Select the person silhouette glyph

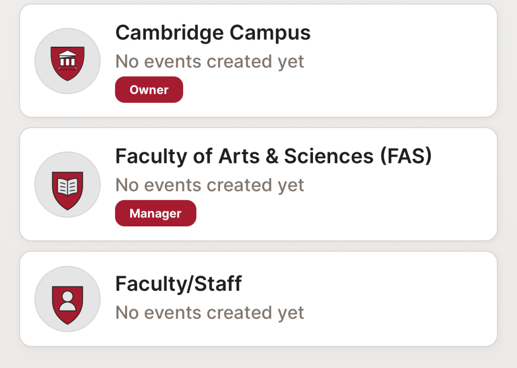tap(68, 300)
